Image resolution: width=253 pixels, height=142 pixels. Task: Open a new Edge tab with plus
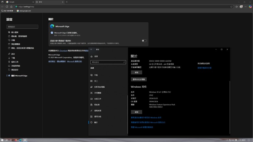tap(67, 2)
